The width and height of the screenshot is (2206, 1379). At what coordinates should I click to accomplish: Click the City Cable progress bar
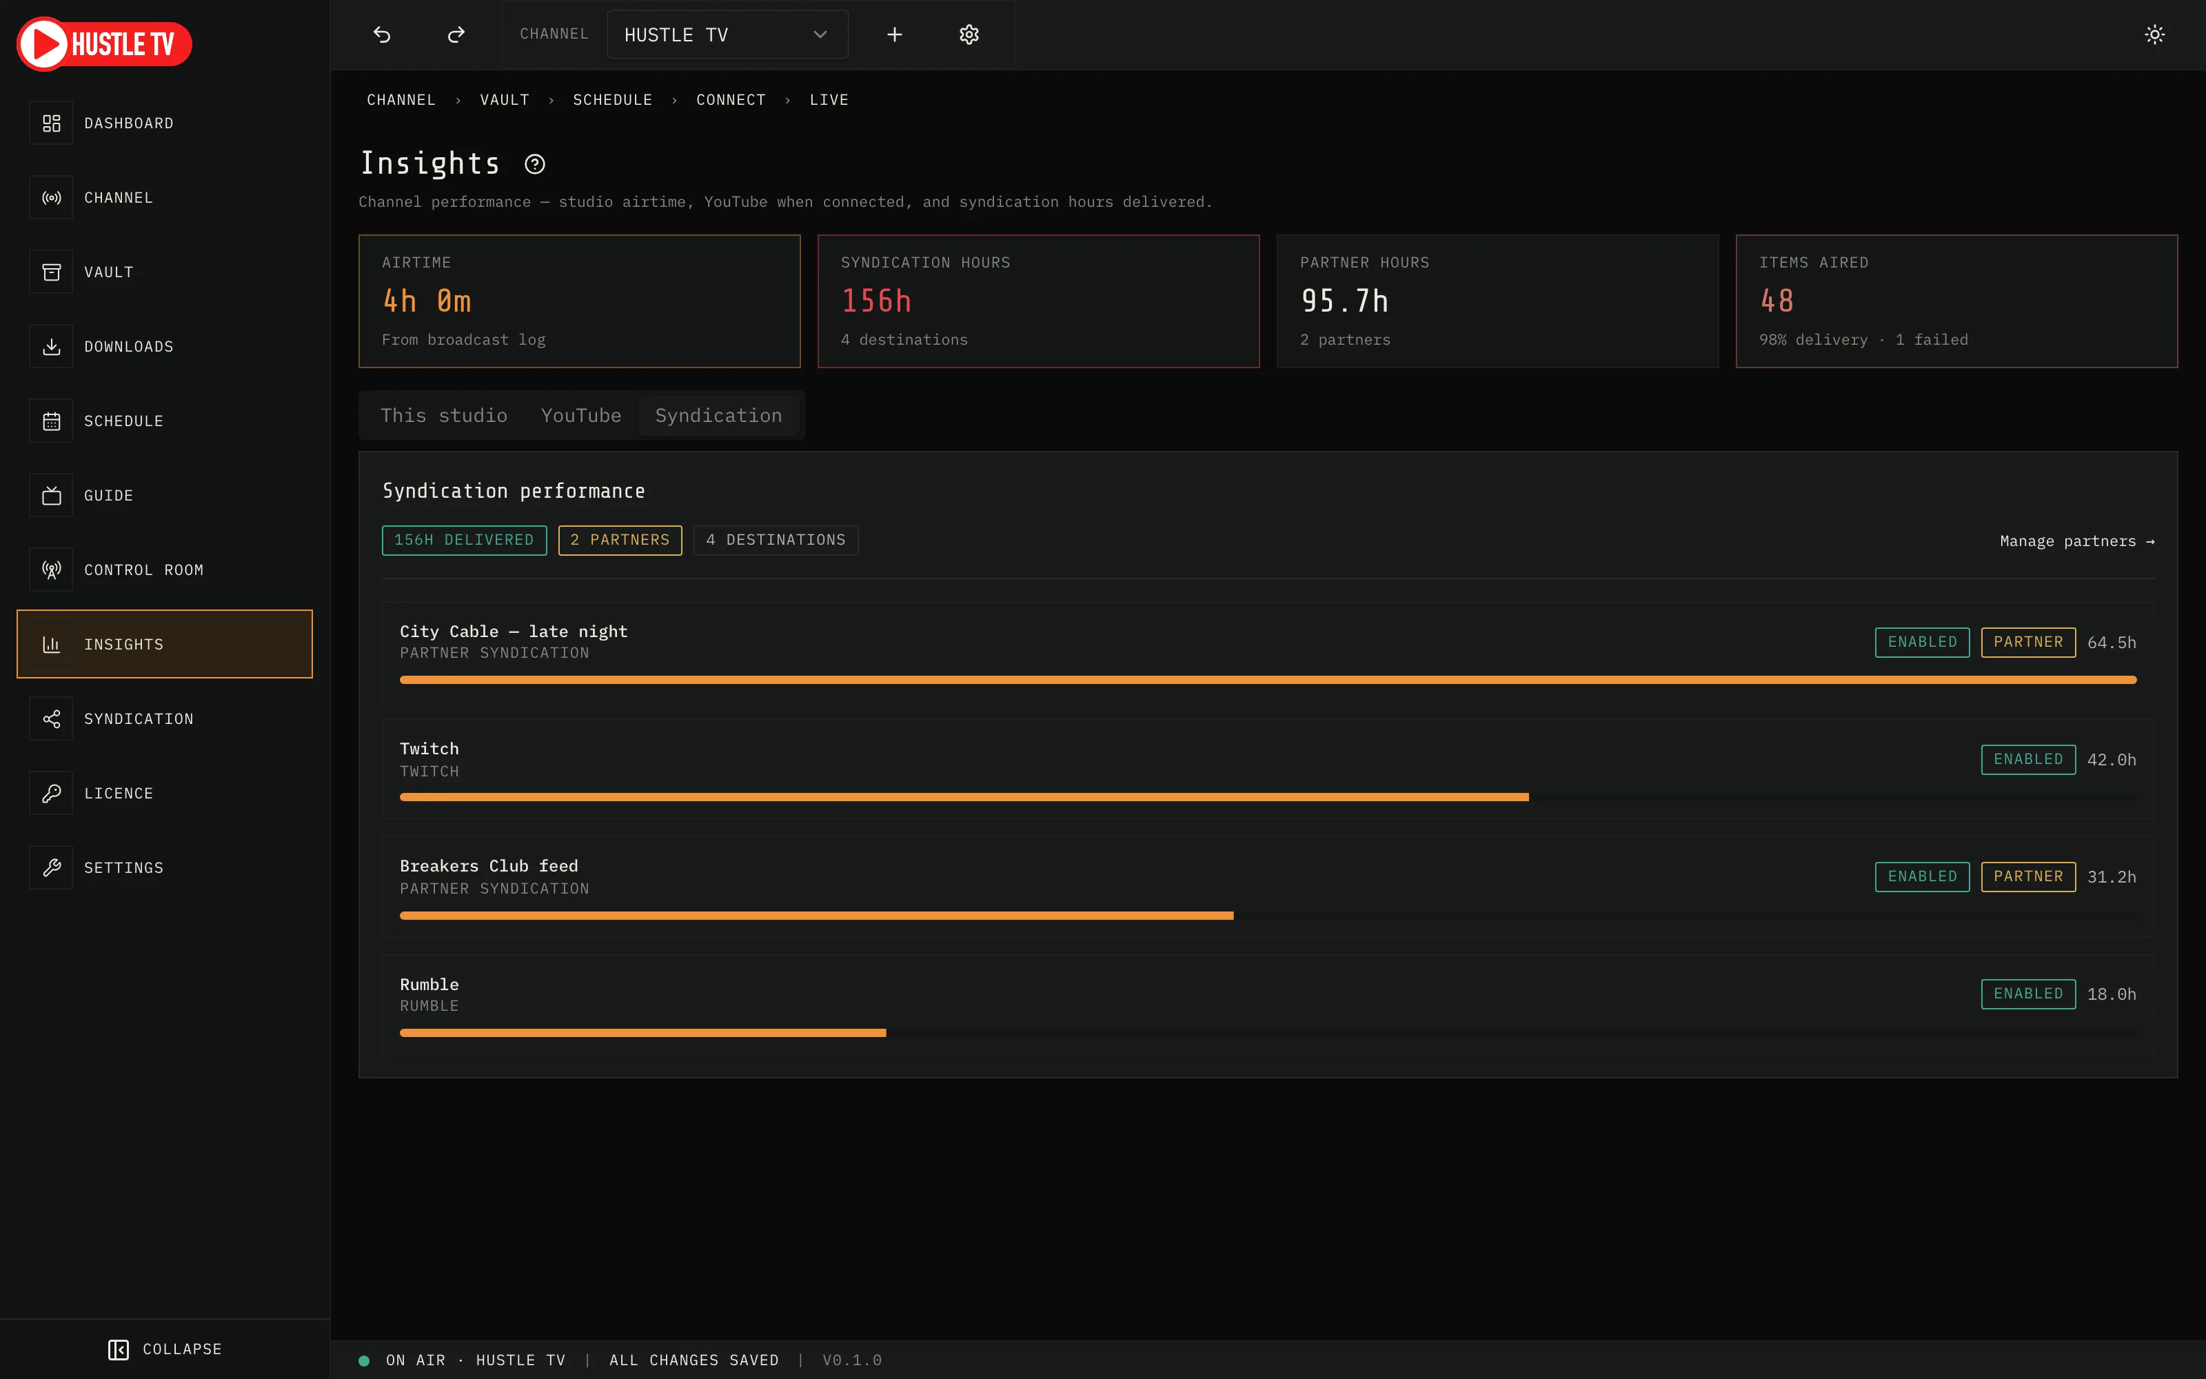click(x=1268, y=679)
